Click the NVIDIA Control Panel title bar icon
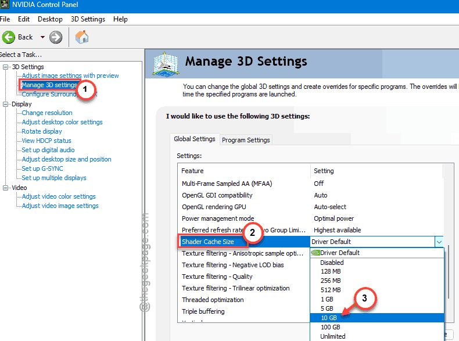The width and height of the screenshot is (459, 341). coord(5,5)
